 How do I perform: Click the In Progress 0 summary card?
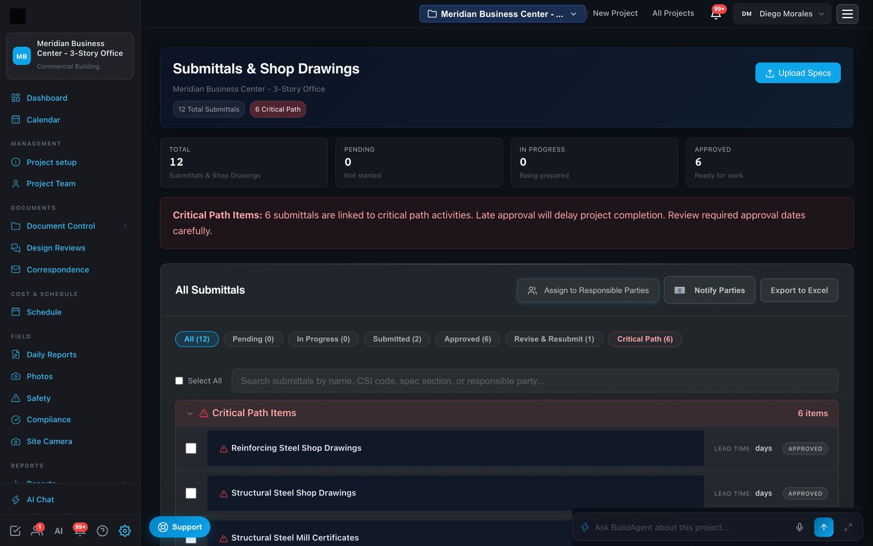point(594,163)
